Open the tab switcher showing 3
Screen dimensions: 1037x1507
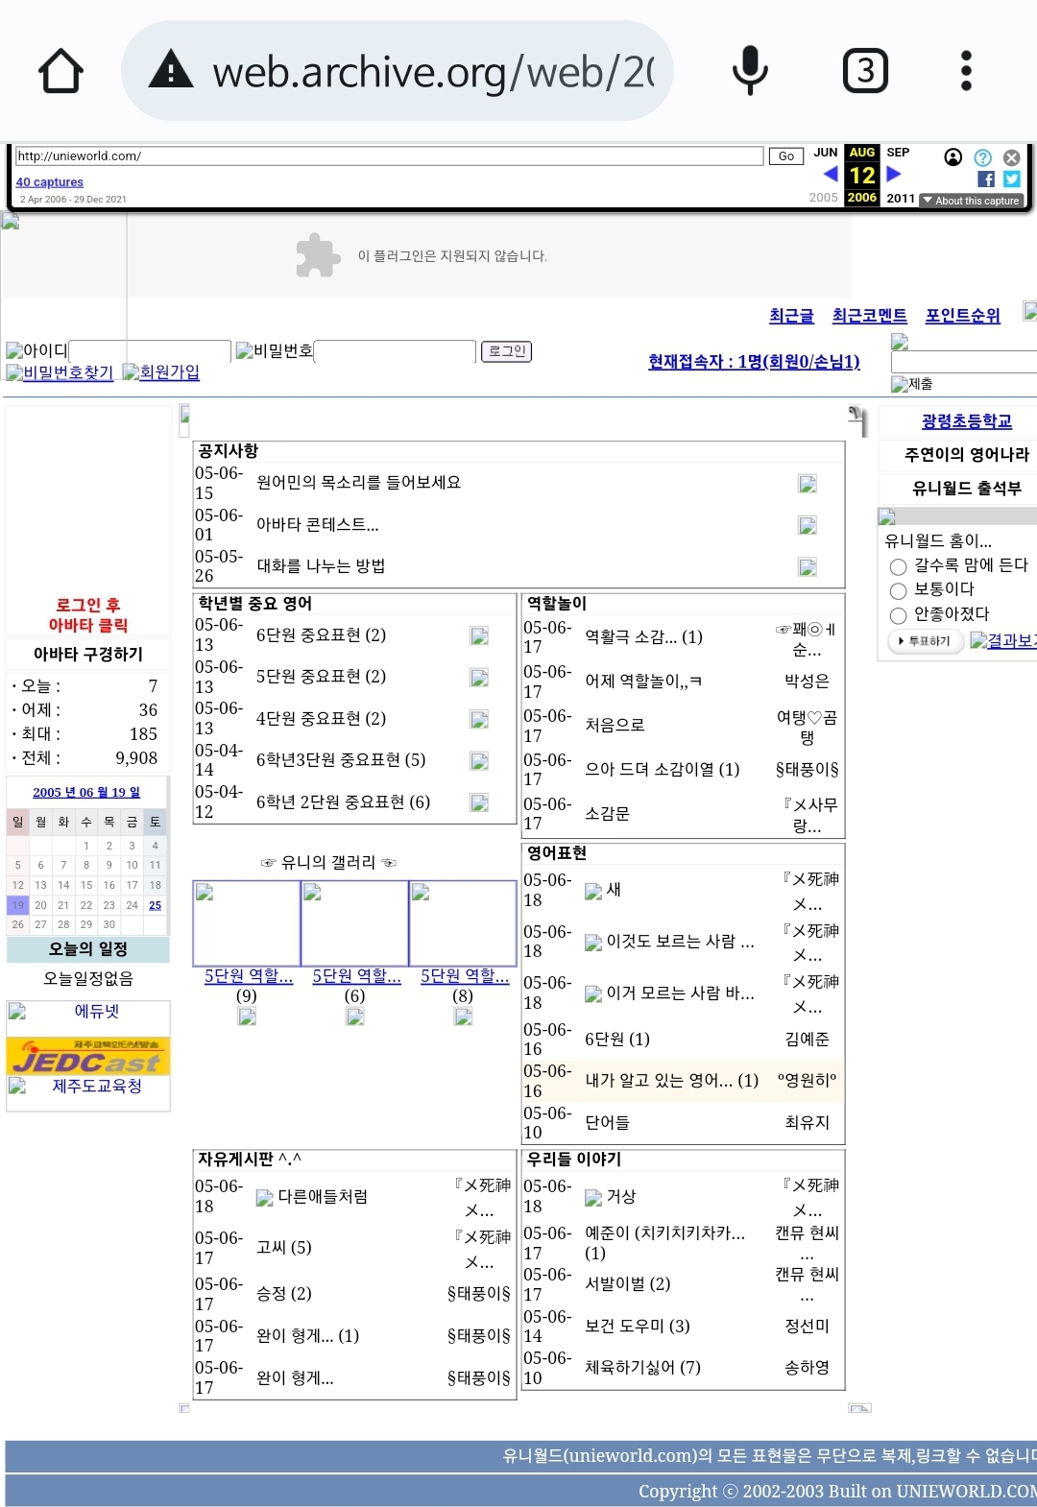(865, 70)
